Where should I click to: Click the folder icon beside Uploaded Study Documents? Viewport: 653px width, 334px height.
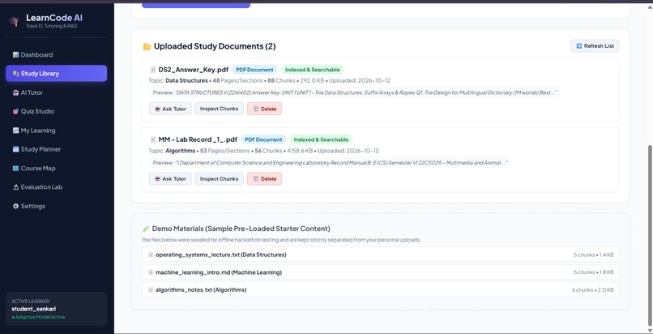[147, 47]
